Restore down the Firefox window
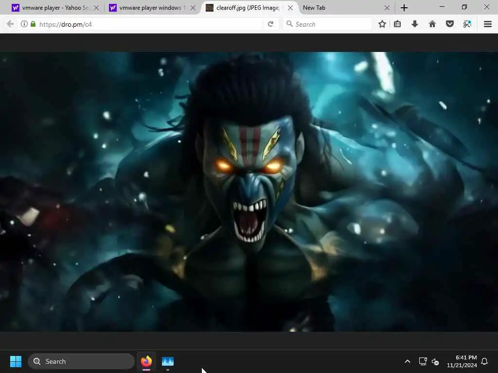 (464, 7)
